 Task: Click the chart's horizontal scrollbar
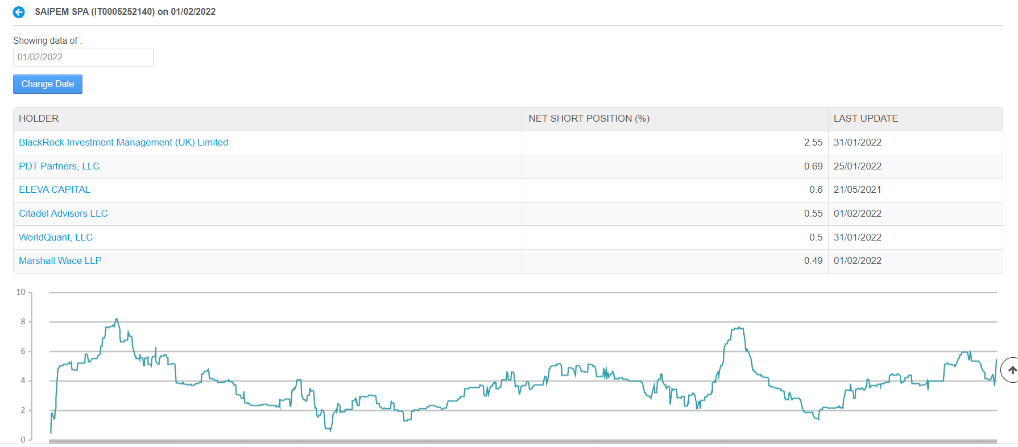[x=523, y=441]
